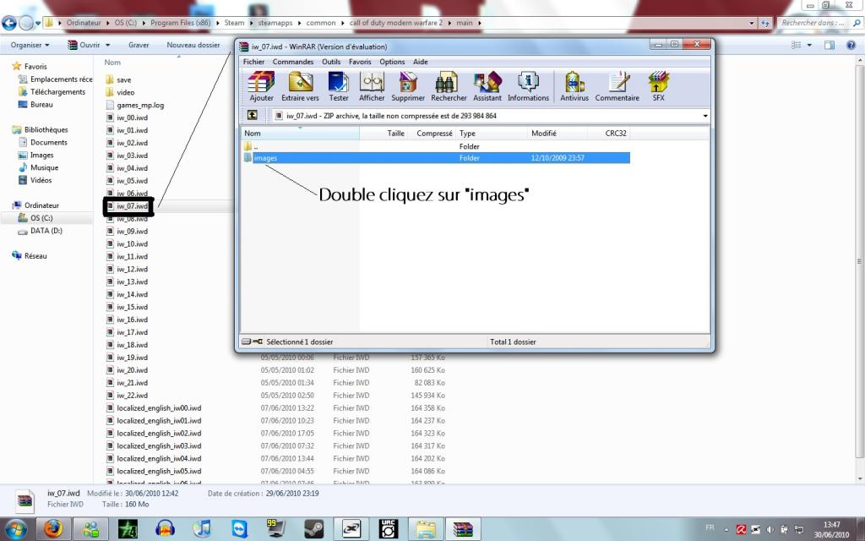Open the Windows Start button
The height and width of the screenshot is (541, 865).
[x=15, y=529]
